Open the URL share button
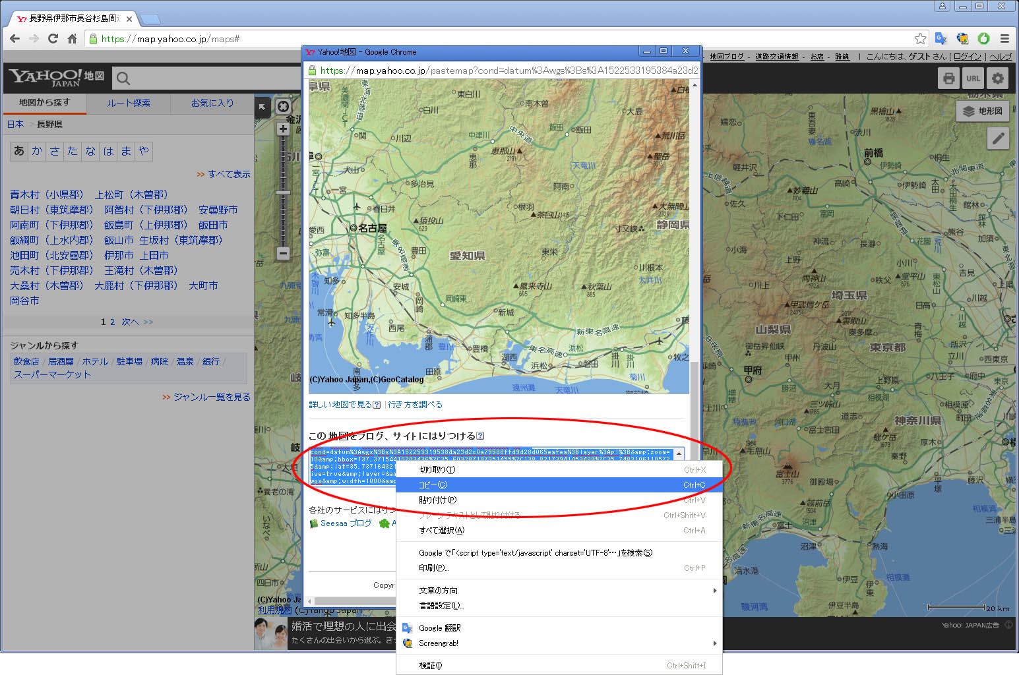1019x675 pixels. click(973, 78)
